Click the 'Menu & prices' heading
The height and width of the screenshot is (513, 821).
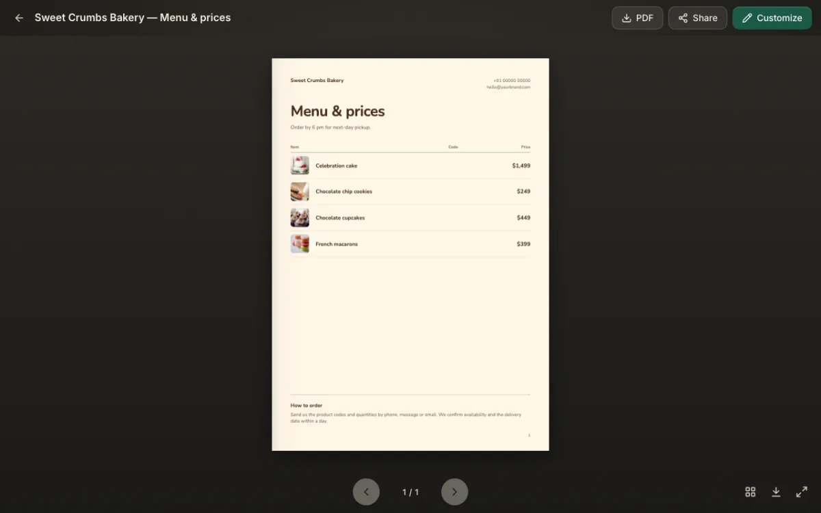point(337,111)
